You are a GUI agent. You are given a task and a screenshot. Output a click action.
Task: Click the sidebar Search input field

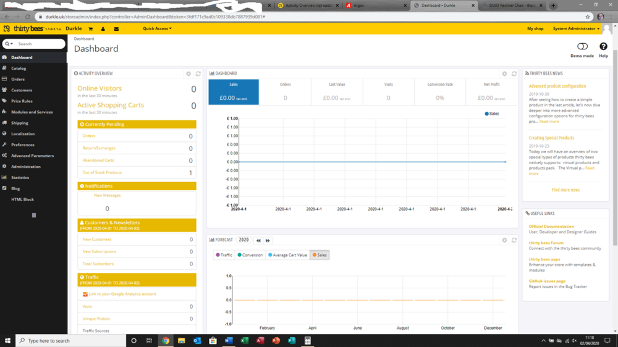click(40, 44)
